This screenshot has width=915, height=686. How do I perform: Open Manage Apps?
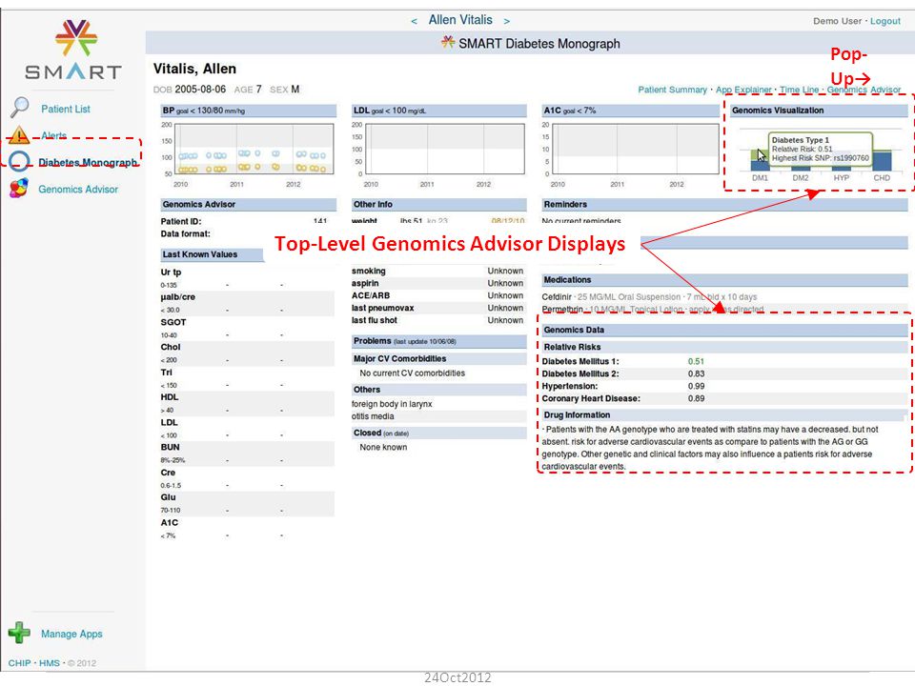71,634
